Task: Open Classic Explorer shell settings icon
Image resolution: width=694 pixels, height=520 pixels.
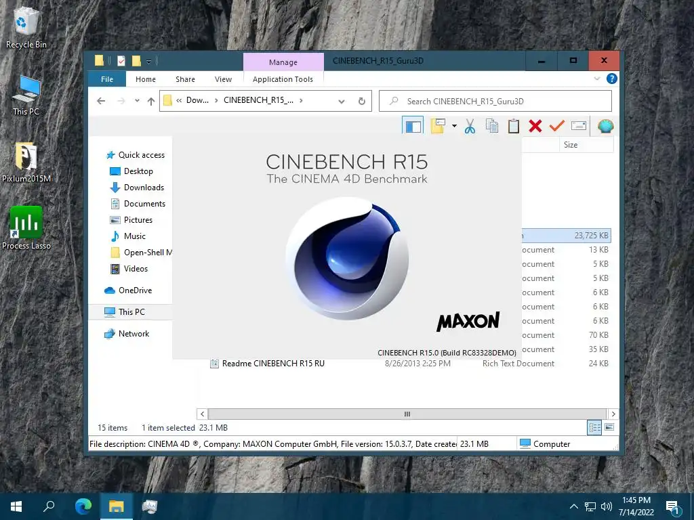Action: coord(605,127)
